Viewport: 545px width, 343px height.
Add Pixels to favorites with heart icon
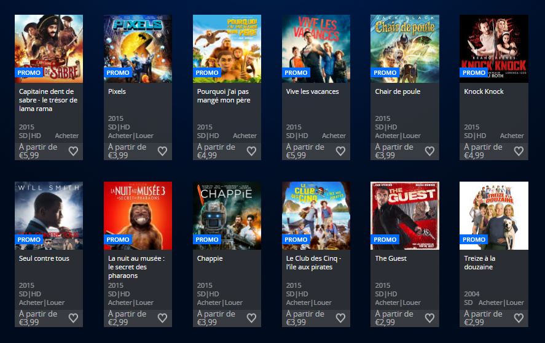pyautogui.click(x=162, y=151)
